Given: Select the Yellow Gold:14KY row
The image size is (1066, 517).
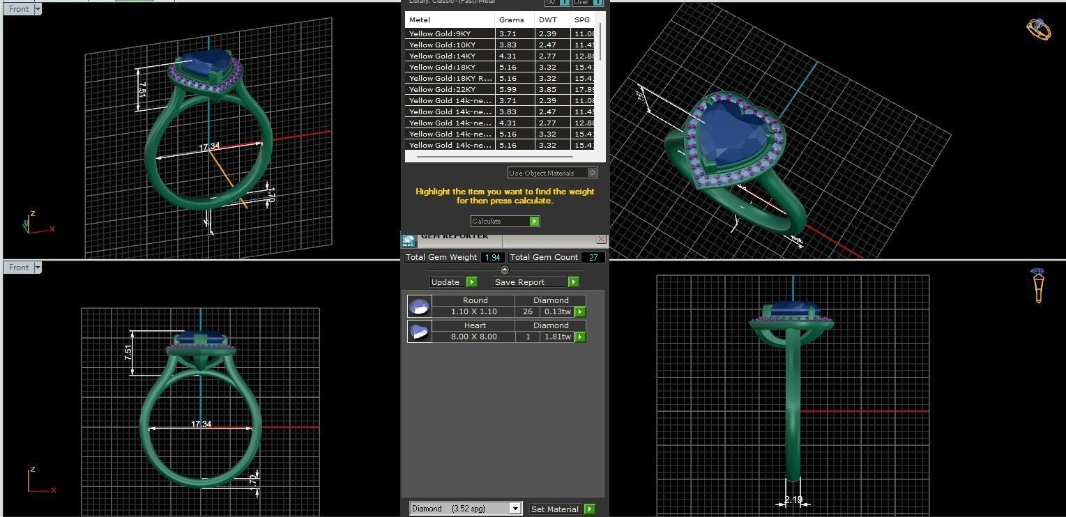Looking at the screenshot, I should tap(501, 56).
